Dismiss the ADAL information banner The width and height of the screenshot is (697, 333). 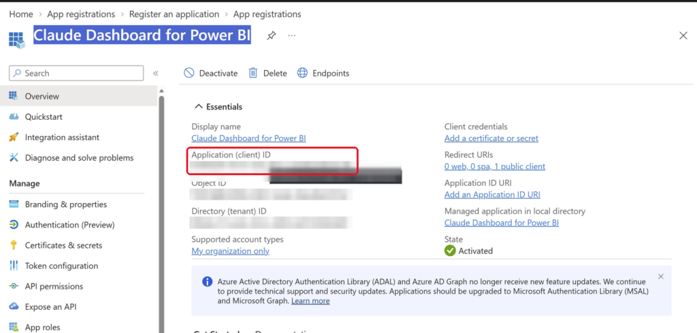(x=660, y=276)
